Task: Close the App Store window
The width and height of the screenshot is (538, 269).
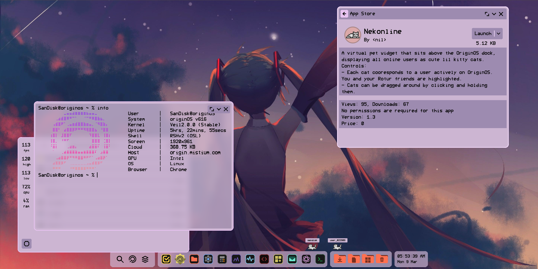Action: tap(501, 14)
